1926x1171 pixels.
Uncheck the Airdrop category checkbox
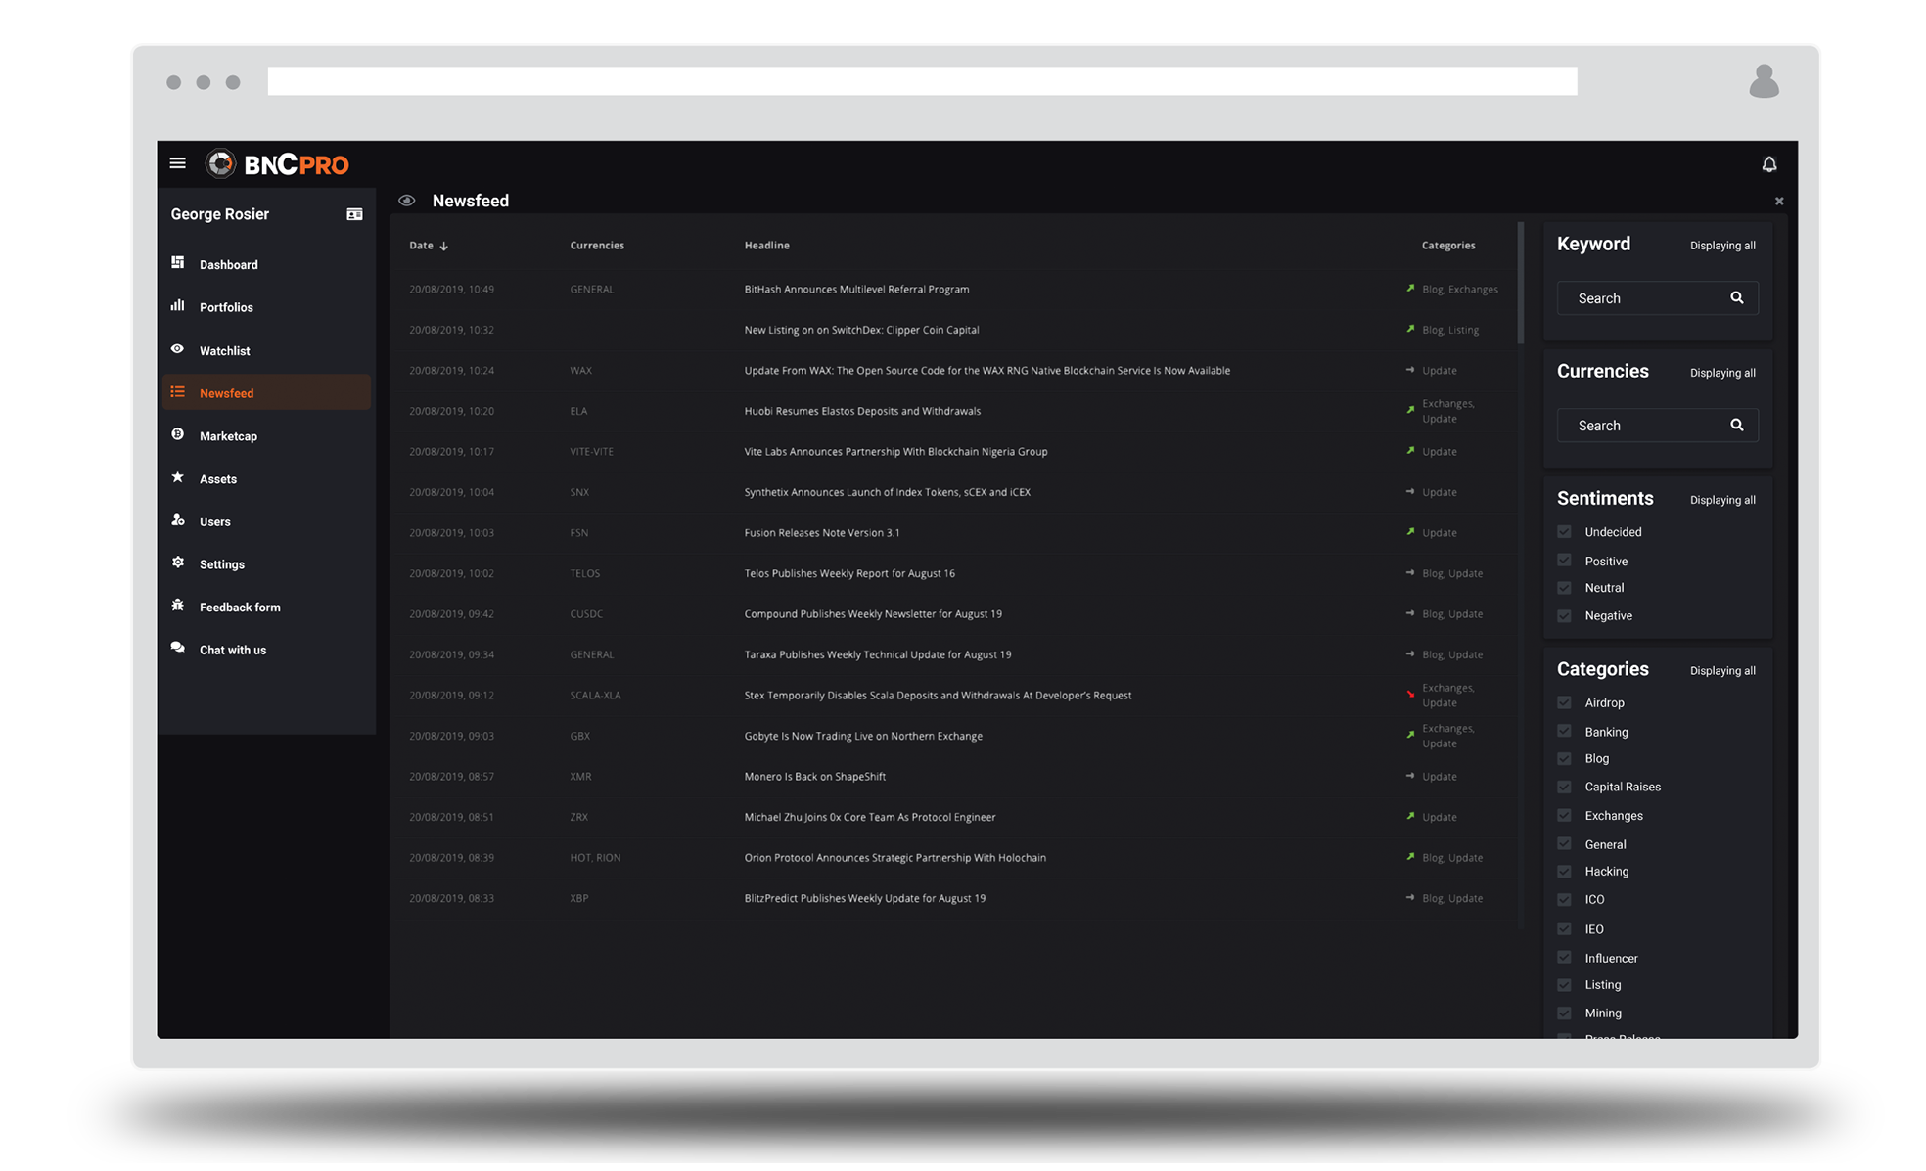pos(1564,703)
